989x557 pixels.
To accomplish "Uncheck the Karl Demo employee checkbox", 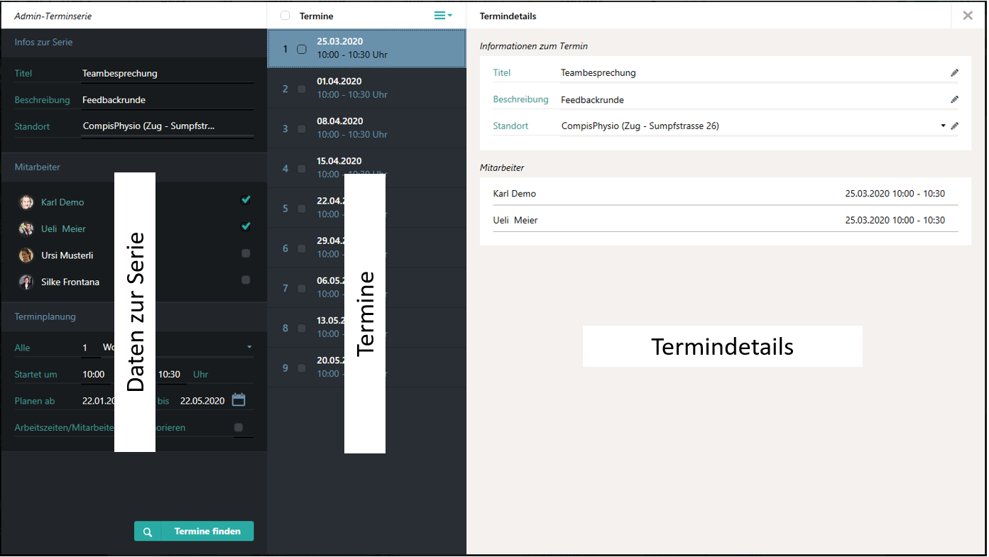I will pos(246,200).
